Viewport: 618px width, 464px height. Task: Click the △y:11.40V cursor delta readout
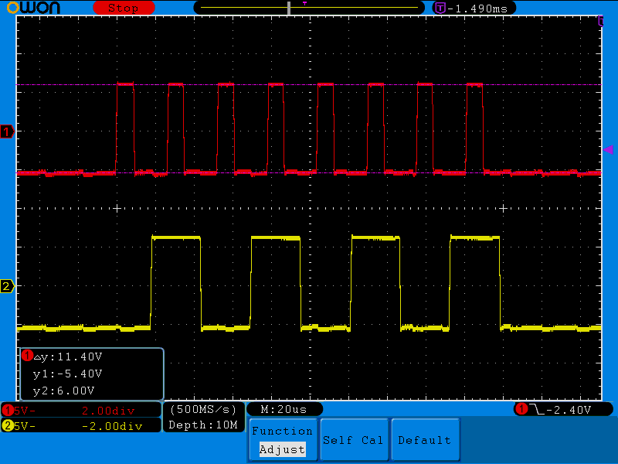(x=68, y=357)
